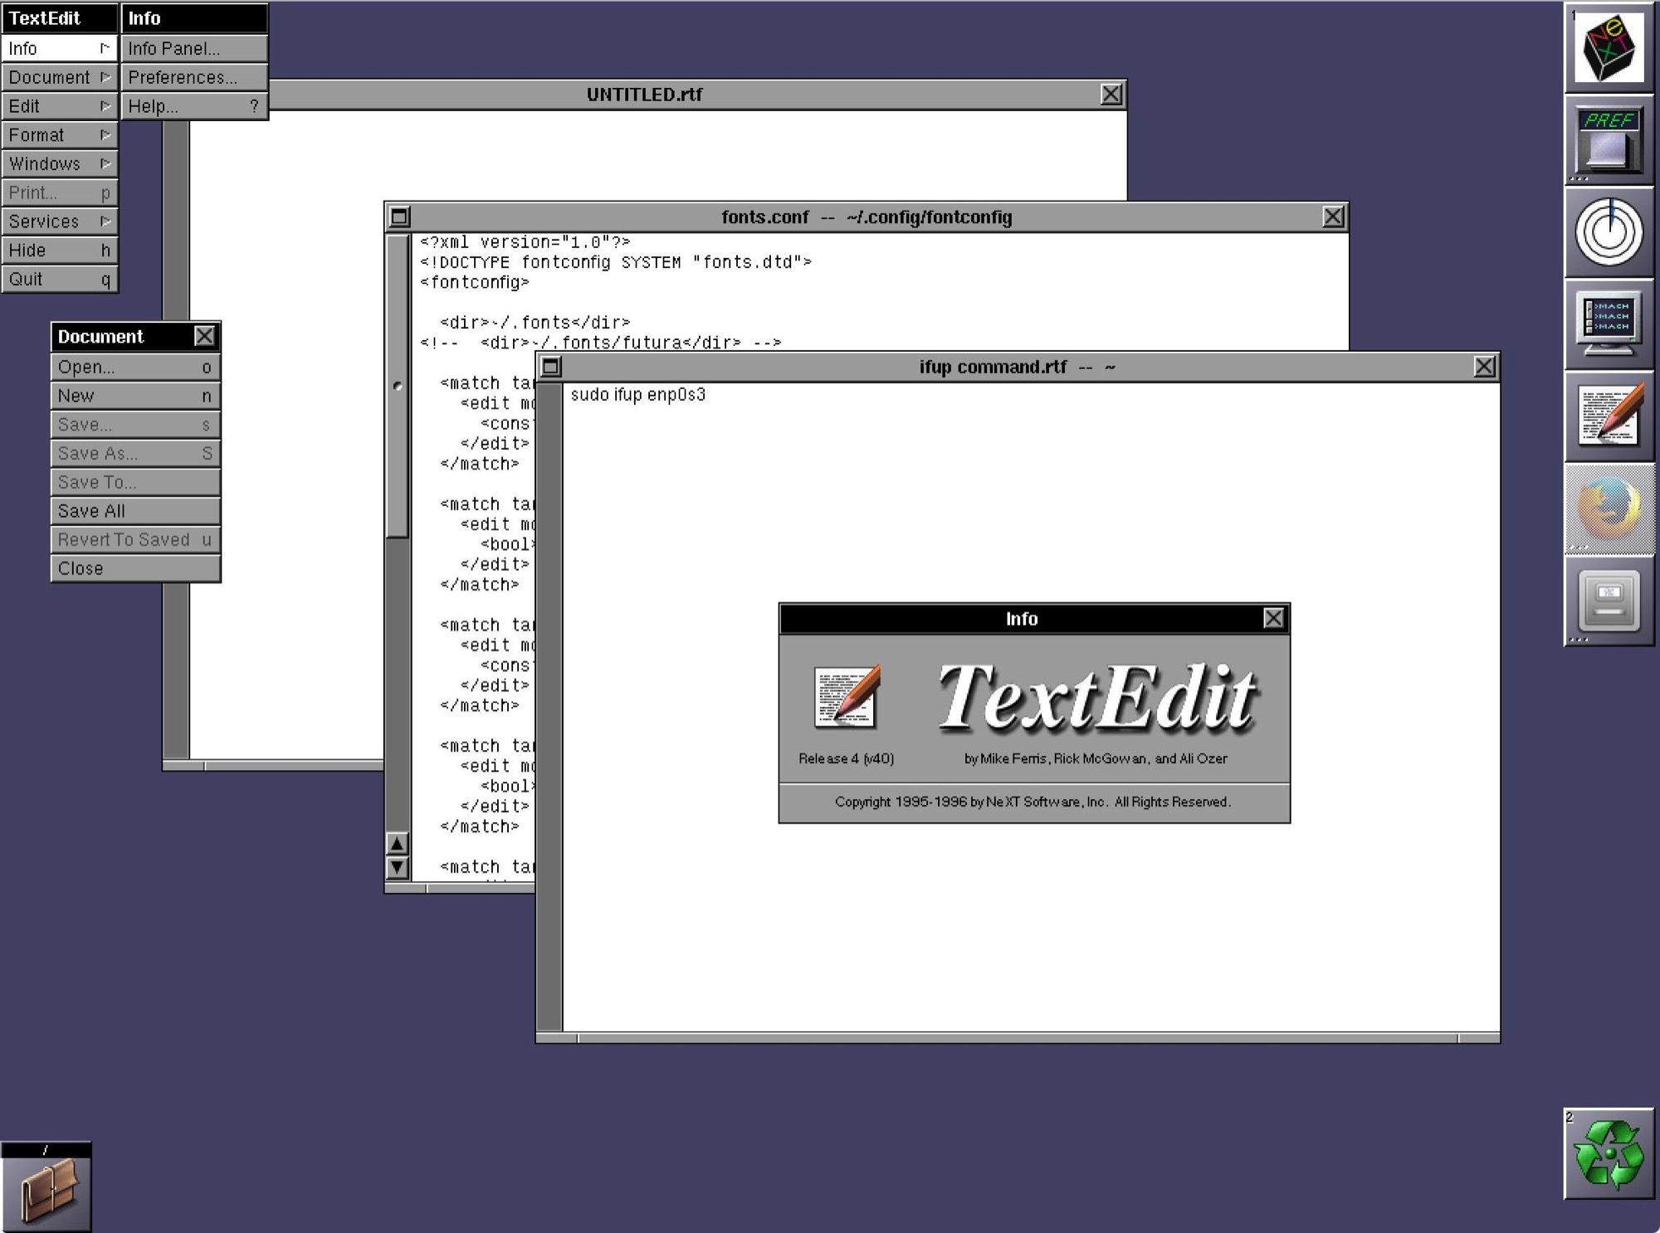This screenshot has height=1233, width=1660.
Task: Open the root folder briefcase icon
Action: coord(46,1187)
